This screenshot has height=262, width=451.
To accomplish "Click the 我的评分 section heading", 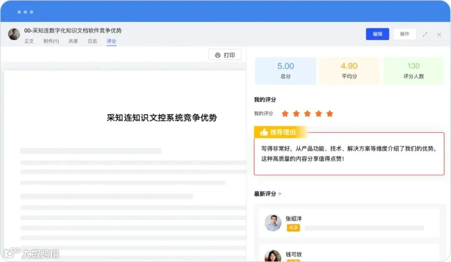I will 265,100.
